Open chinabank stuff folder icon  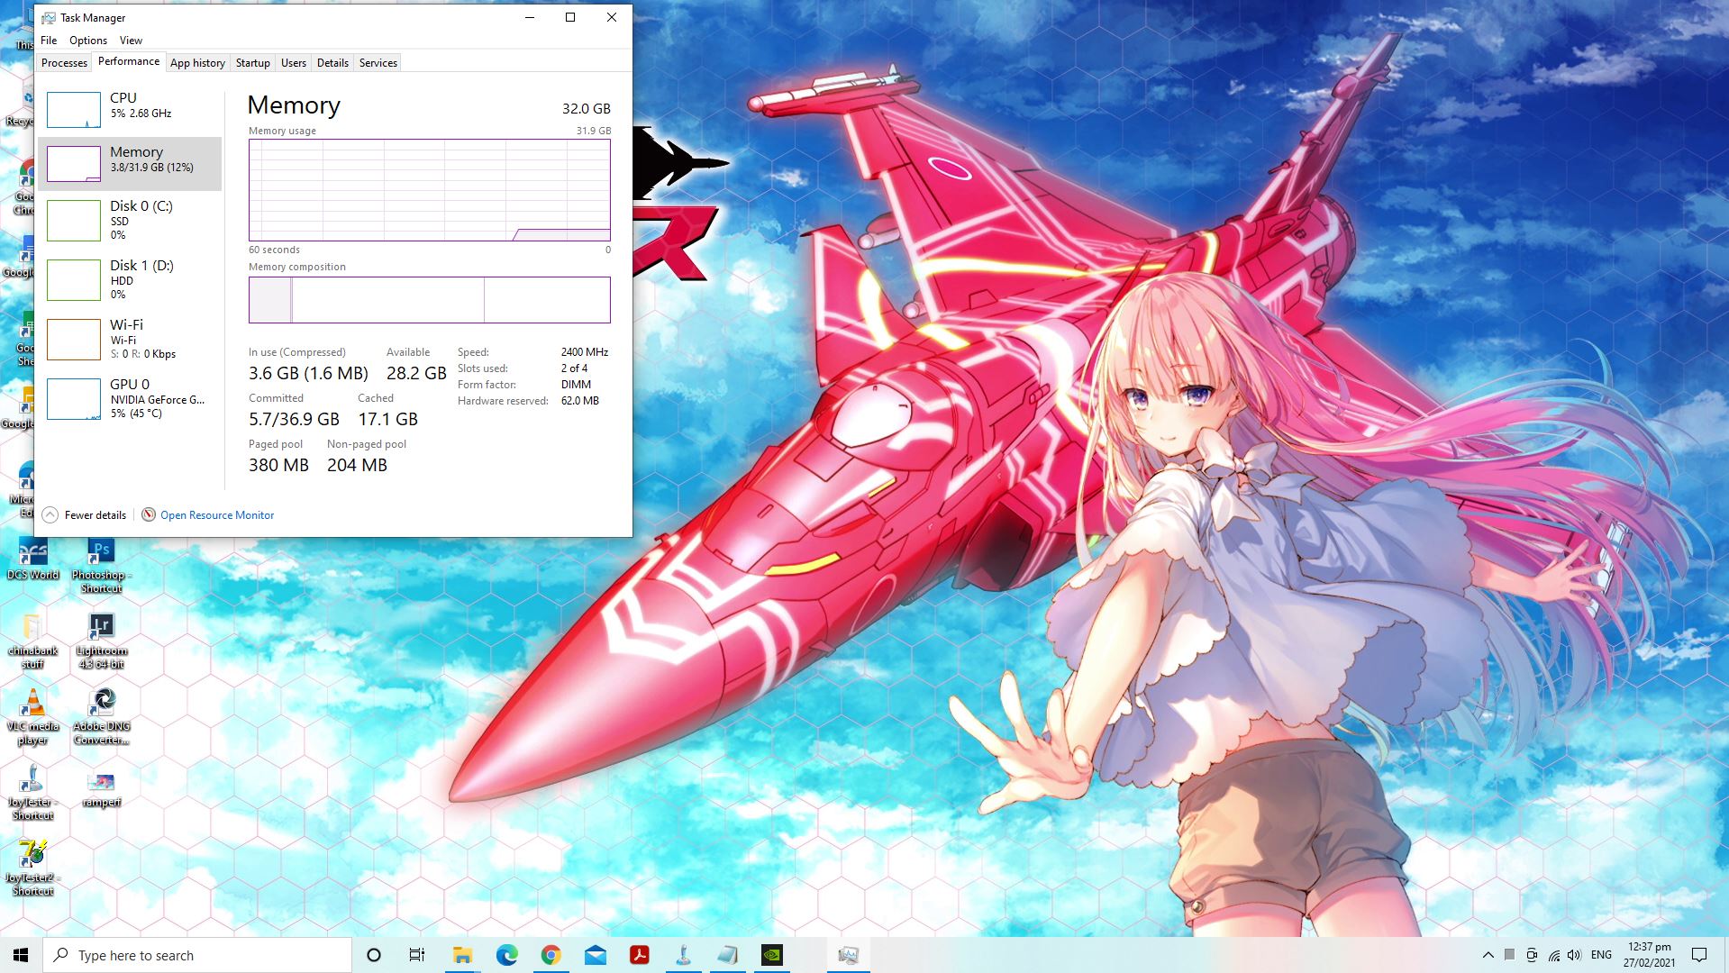[x=32, y=641]
